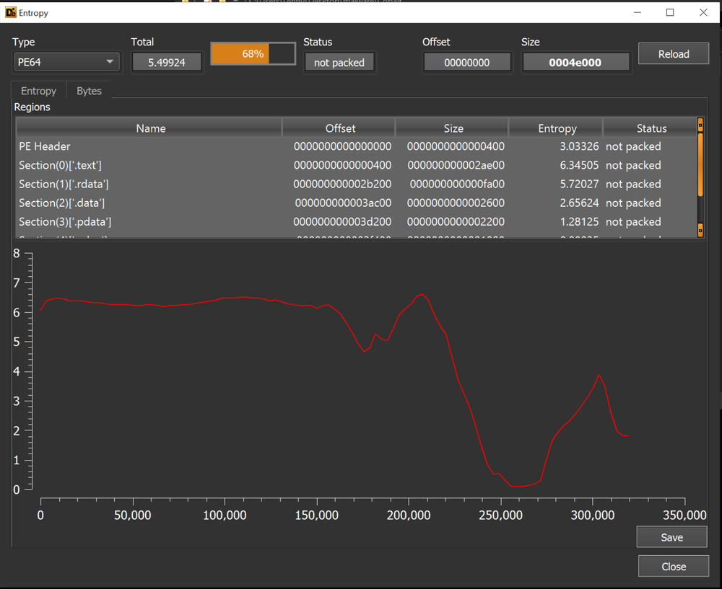Open the Type dropdown showing PE64
Screen dimensions: 722x589
click(x=66, y=62)
